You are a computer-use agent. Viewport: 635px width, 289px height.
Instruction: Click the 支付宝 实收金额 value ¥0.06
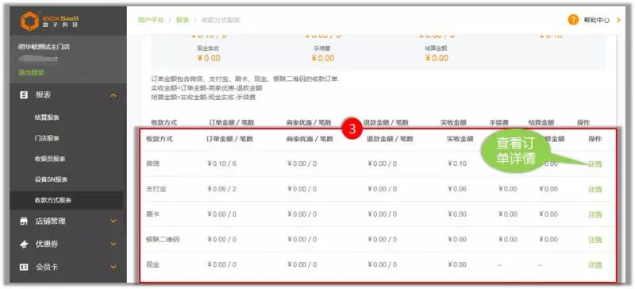coord(457,189)
